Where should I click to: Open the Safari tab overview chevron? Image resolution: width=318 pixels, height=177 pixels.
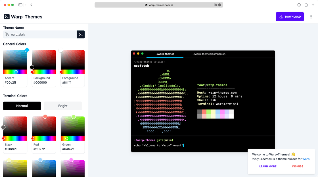[x=25, y=5]
